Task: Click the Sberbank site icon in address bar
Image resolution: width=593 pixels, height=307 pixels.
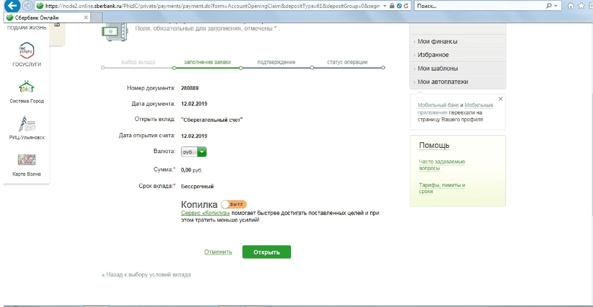Action: point(40,6)
